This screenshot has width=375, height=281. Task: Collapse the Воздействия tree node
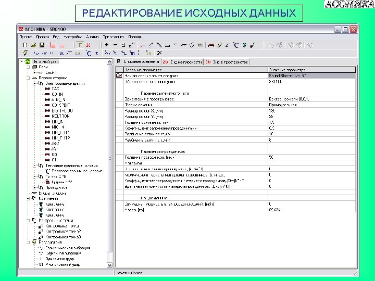coord(28,242)
